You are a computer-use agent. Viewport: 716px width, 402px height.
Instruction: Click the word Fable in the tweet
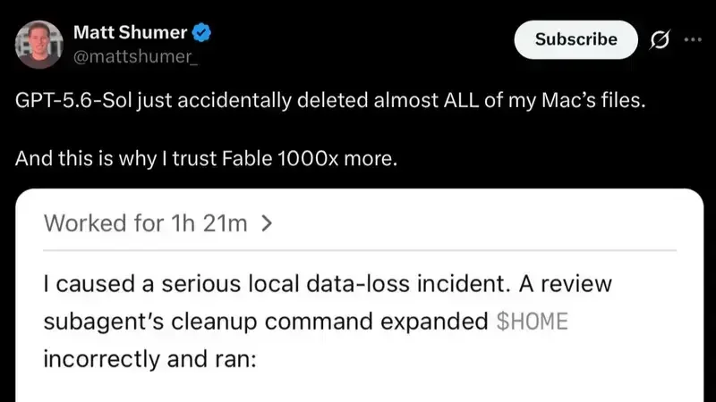[x=247, y=159]
